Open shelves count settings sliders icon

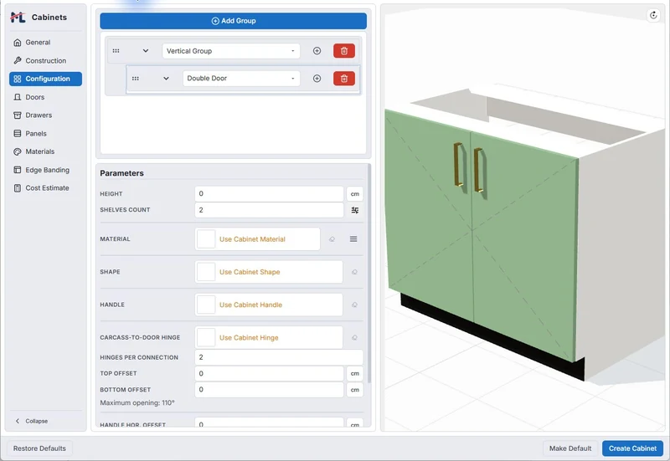354,210
